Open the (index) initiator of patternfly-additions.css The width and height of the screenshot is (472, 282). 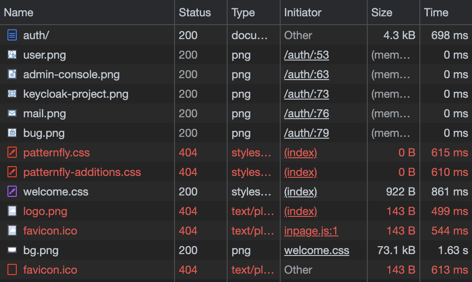pyautogui.click(x=301, y=172)
